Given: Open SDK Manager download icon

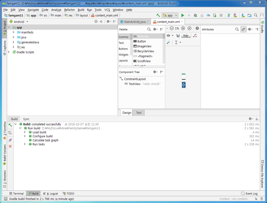Looking at the screenshot, I should click(243, 15).
